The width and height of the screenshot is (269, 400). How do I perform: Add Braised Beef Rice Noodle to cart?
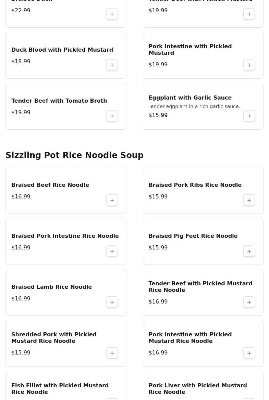click(112, 200)
